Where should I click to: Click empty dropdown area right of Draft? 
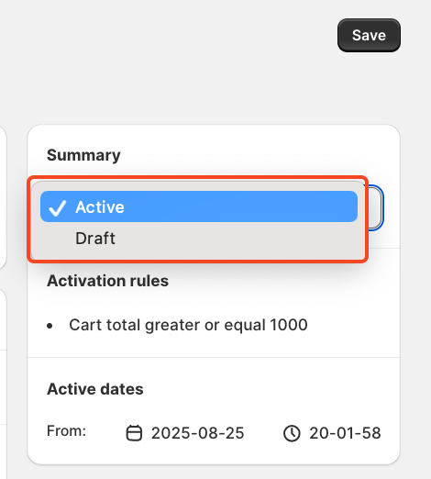coord(238,239)
